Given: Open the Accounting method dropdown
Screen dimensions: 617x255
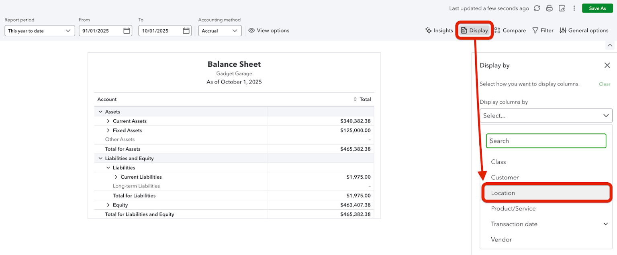Looking at the screenshot, I should pyautogui.click(x=220, y=31).
